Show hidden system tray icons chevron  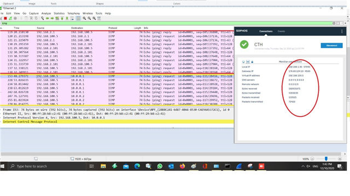[x=303, y=166]
